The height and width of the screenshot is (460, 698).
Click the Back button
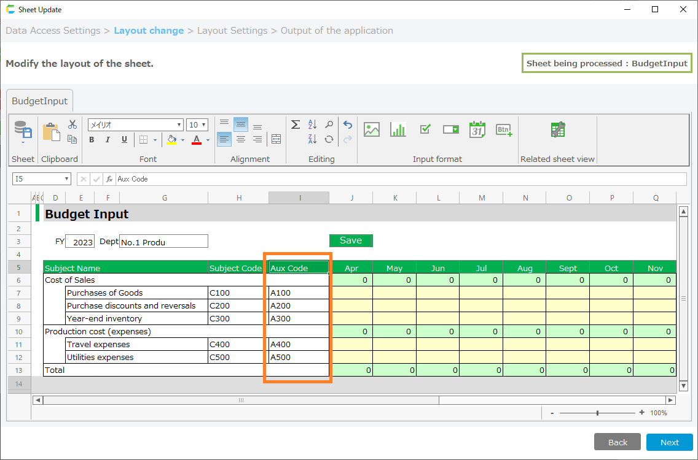[x=618, y=442]
